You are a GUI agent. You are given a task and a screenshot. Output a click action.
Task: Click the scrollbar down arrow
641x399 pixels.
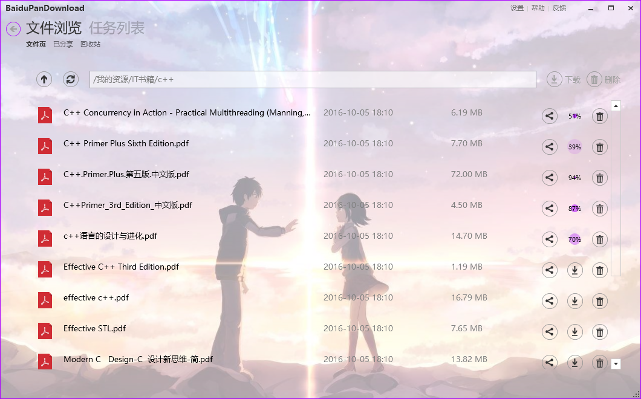616,363
